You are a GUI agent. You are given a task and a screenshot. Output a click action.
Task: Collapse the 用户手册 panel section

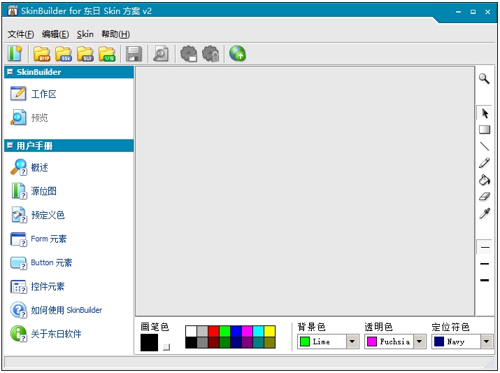[x=10, y=146]
